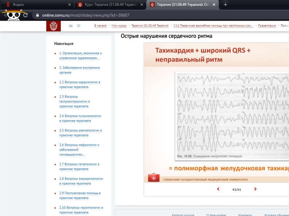Reload the page with the refresh icon

tap(26, 15)
